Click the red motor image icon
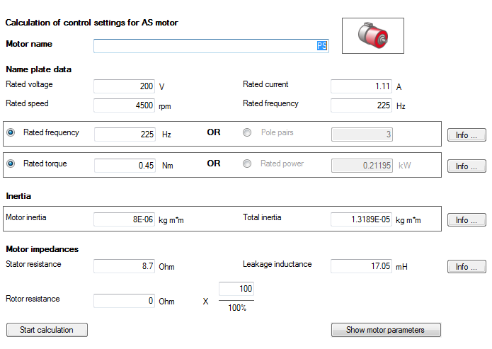The width and height of the screenshot is (492, 349). click(x=372, y=35)
